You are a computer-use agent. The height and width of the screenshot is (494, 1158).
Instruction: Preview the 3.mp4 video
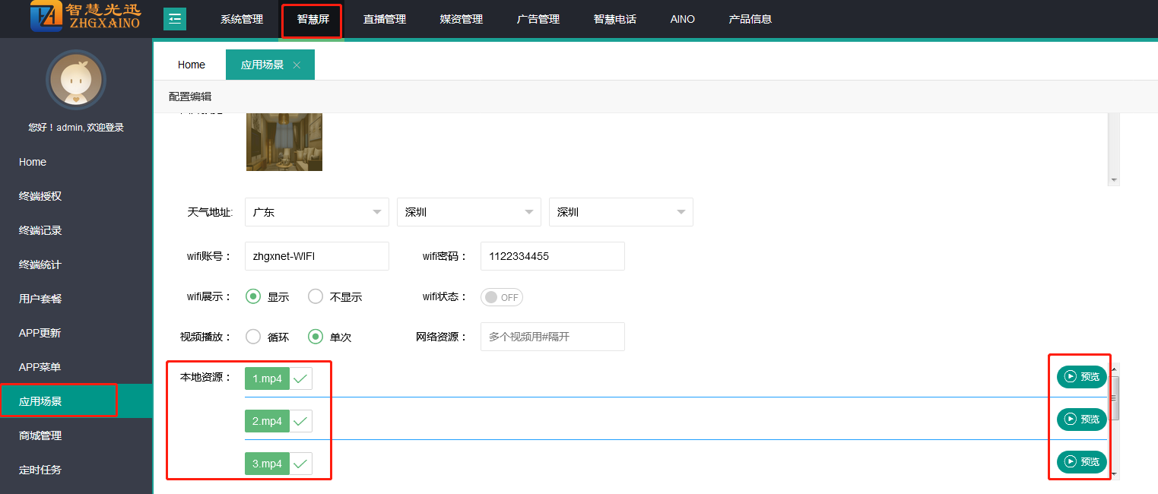[x=1081, y=461]
